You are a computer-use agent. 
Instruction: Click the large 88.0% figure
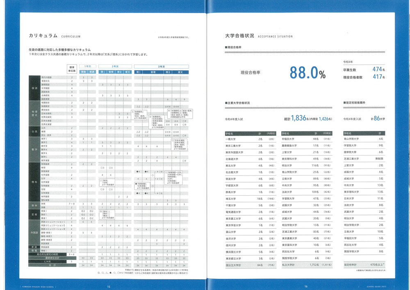click(307, 73)
